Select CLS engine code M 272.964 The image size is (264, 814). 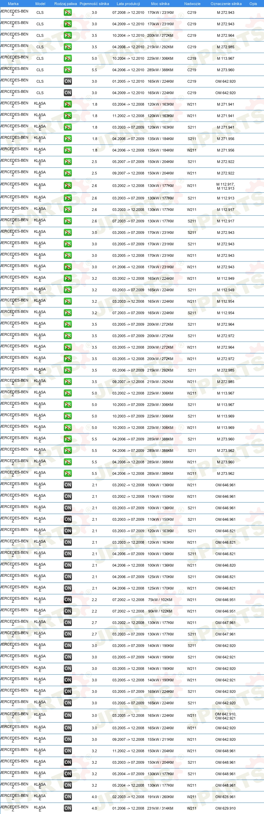[x=226, y=35]
